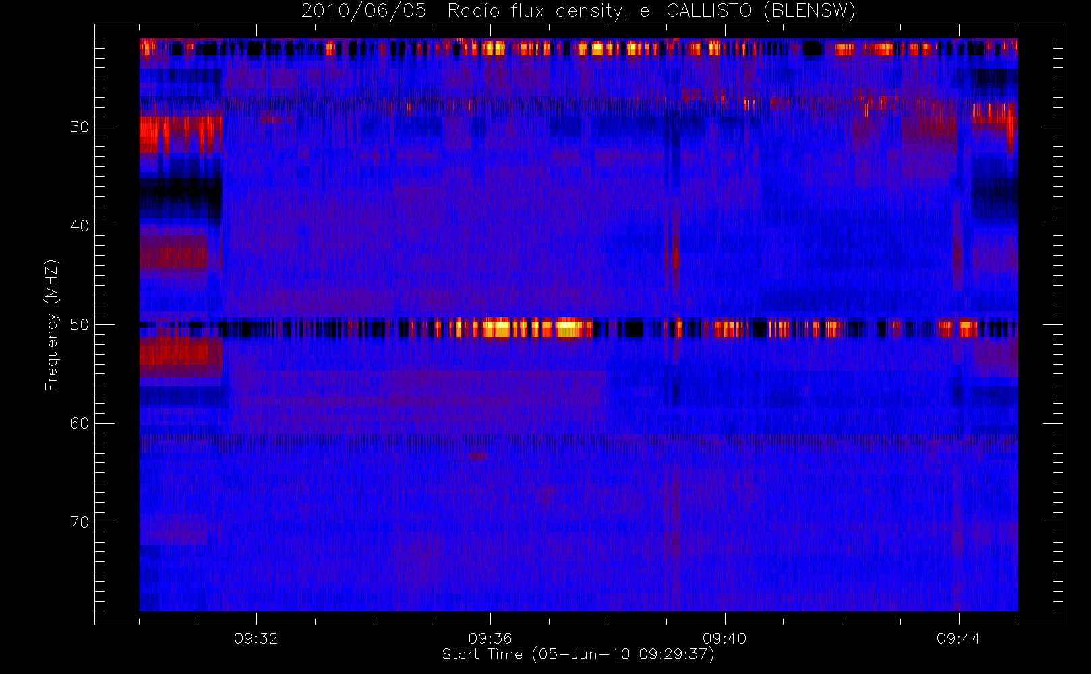Click the 30 MHz frequency tick label
Screen dimensions: 1091x674
80,127
